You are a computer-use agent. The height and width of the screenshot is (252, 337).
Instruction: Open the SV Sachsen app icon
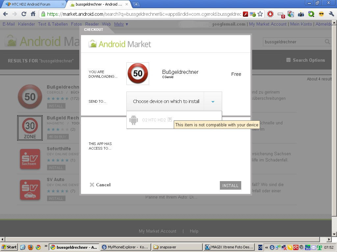click(x=30, y=159)
